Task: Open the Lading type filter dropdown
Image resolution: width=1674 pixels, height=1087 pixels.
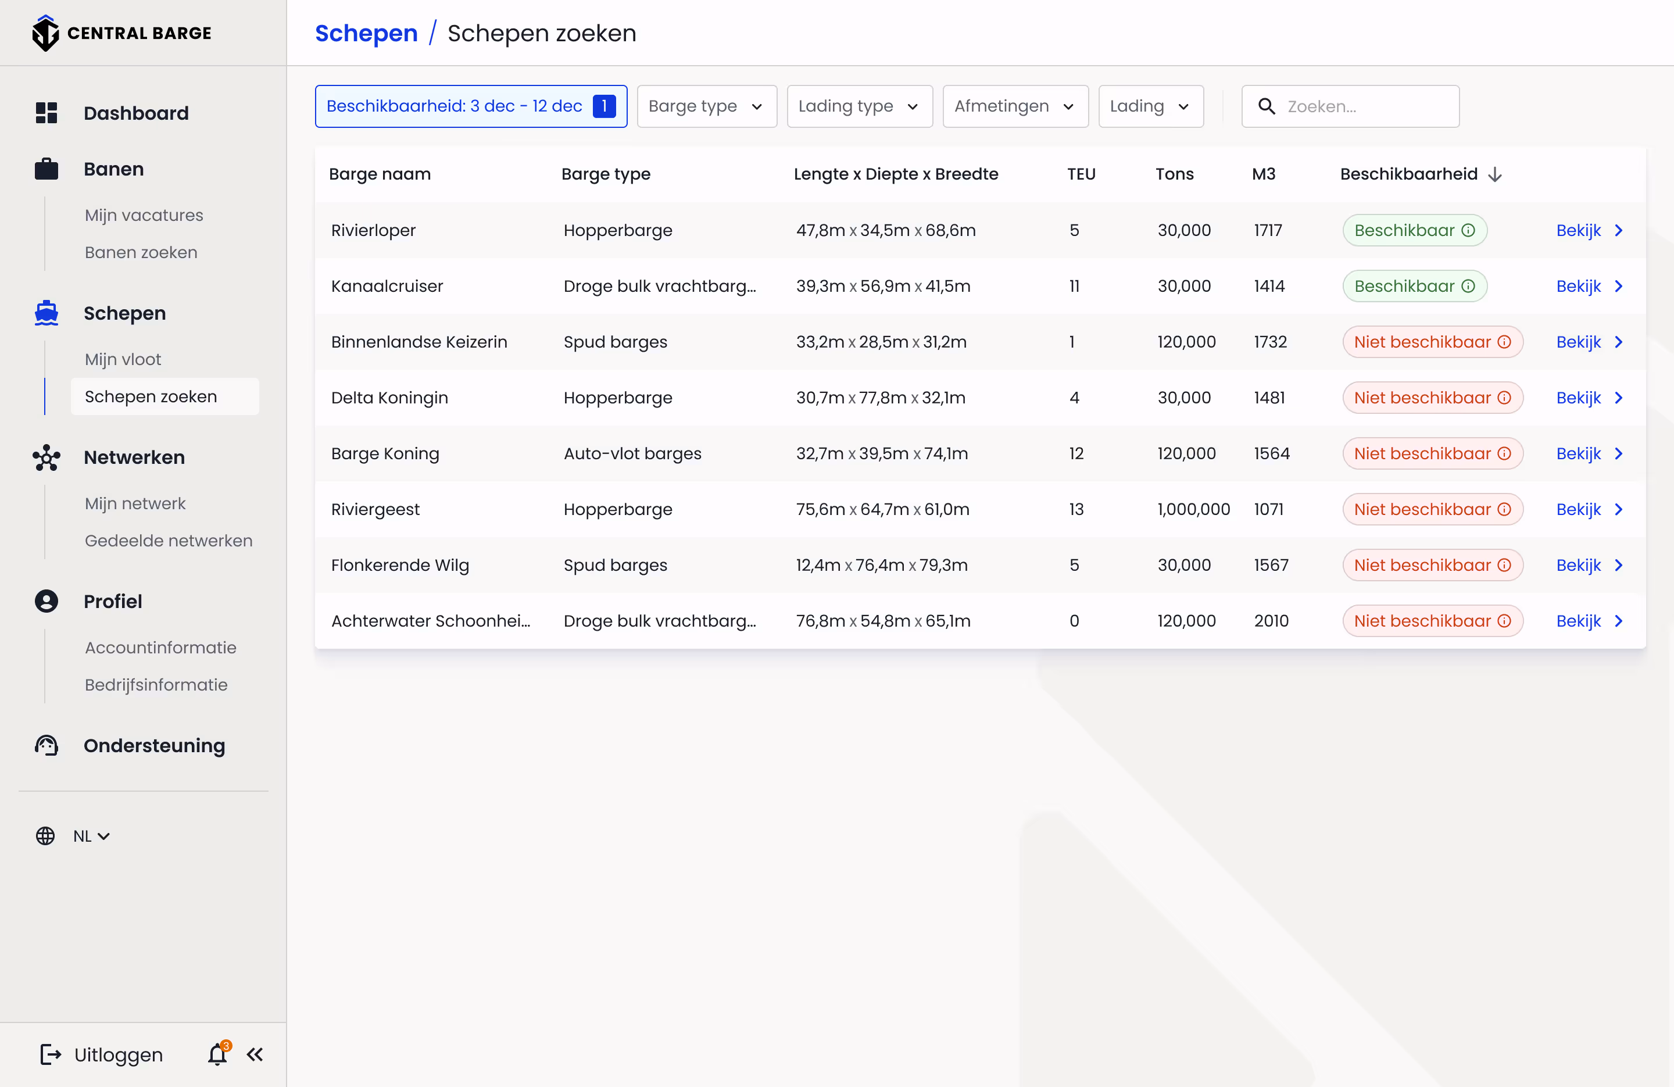Action: [x=860, y=106]
